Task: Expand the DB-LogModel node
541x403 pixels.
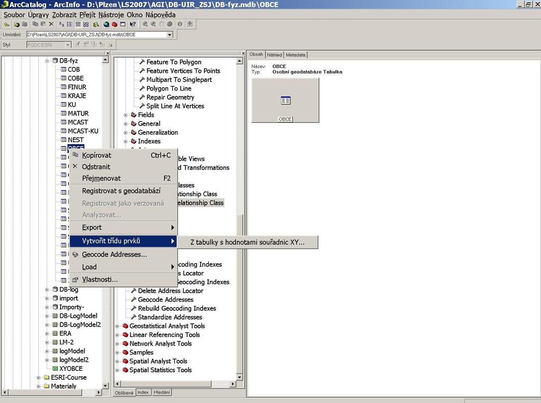Action: tap(47, 316)
